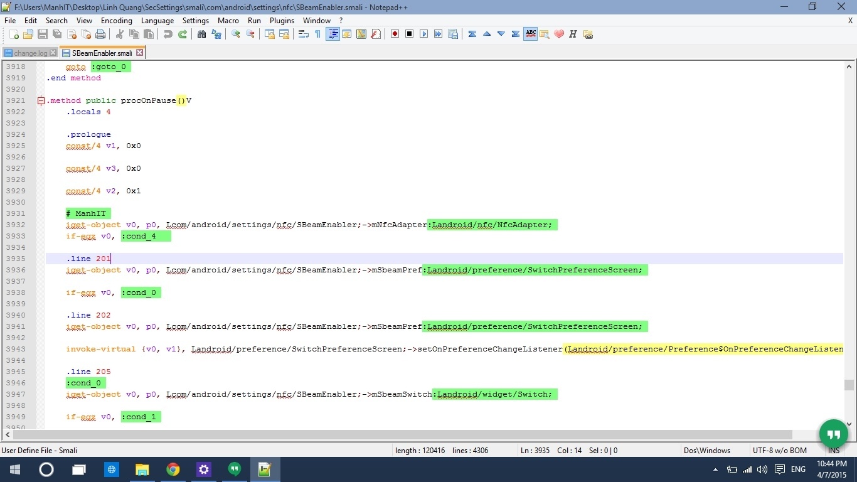Open the Plugins menu
This screenshot has width=857, height=482.
tap(282, 20)
